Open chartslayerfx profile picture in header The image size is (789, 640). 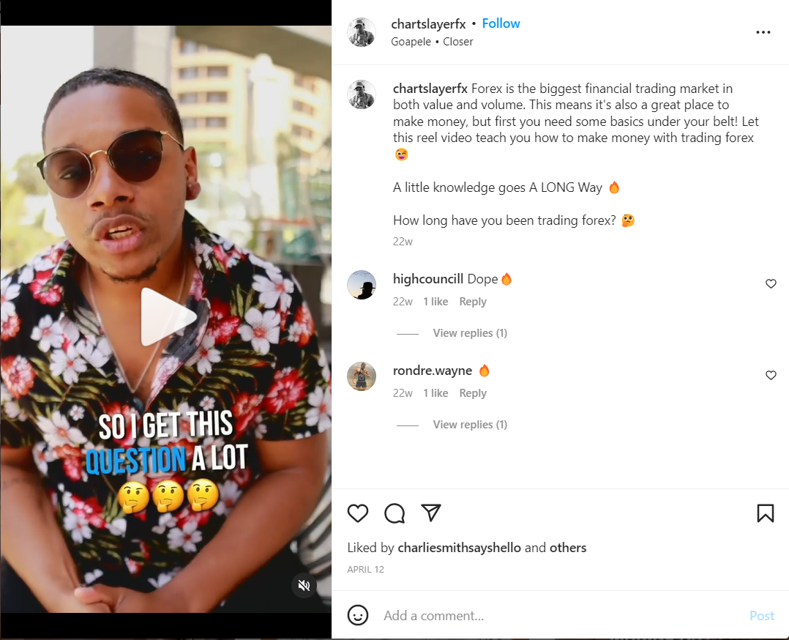pyautogui.click(x=362, y=32)
